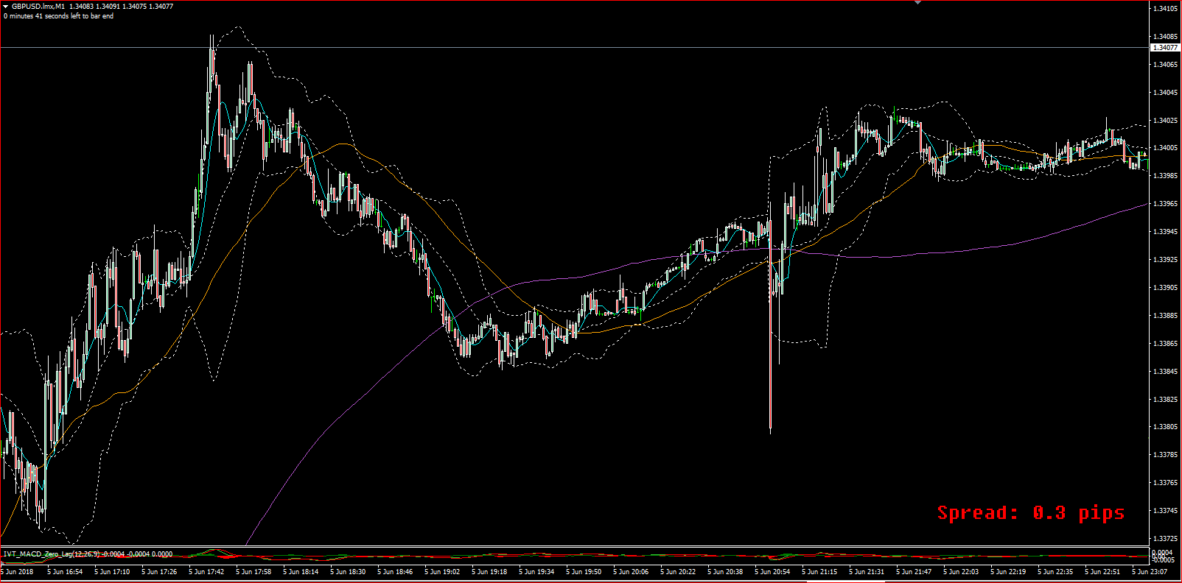Click the "5 Jun 18:14" time label
The image size is (1182, 583).
click(x=301, y=572)
